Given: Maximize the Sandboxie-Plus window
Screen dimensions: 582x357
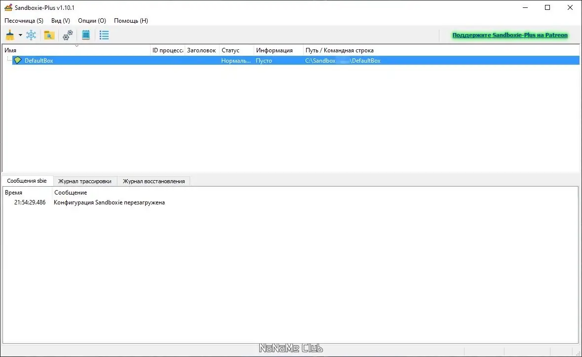Looking at the screenshot, I should point(547,7).
